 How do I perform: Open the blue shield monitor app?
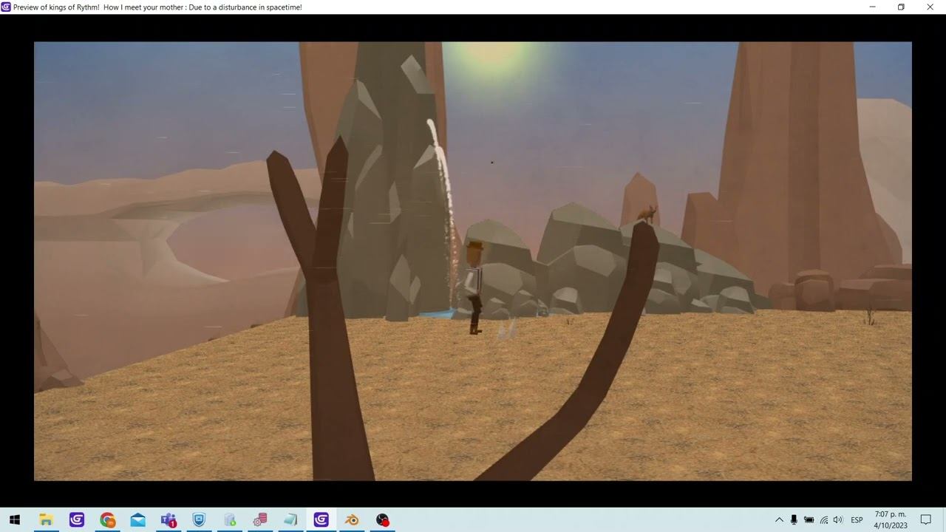pyautogui.click(x=199, y=519)
